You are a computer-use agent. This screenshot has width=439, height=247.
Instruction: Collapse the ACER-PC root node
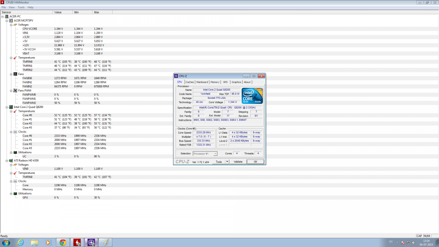pyautogui.click(x=2, y=16)
